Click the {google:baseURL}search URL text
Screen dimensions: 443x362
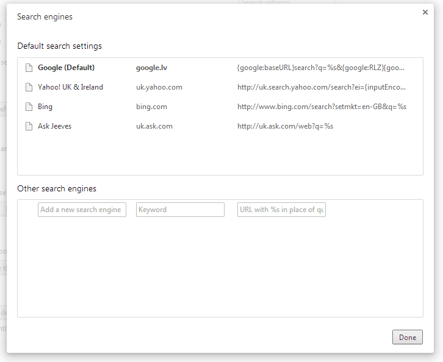point(321,68)
